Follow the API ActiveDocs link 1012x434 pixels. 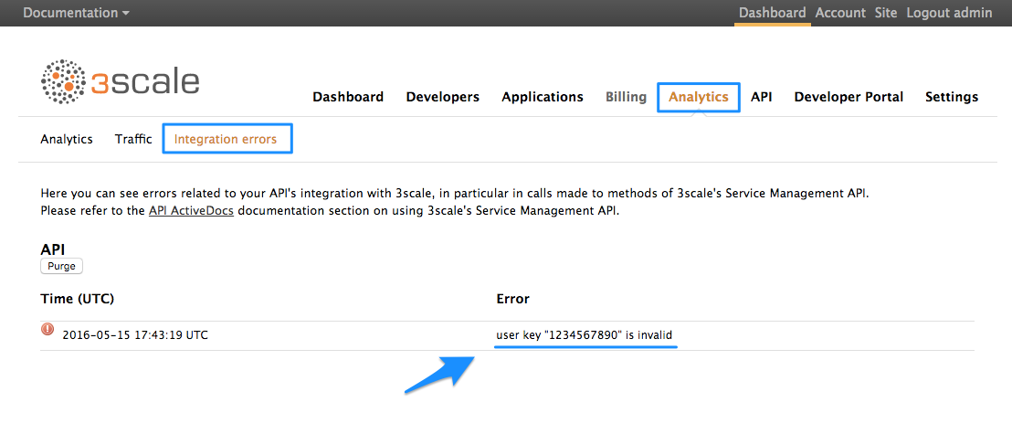coord(193,211)
